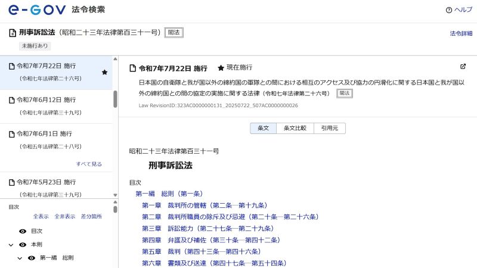Open help via the question mark icon

(x=449, y=10)
